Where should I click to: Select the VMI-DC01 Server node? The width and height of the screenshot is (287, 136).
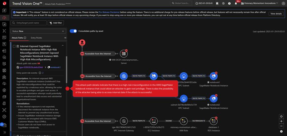point(124,54)
